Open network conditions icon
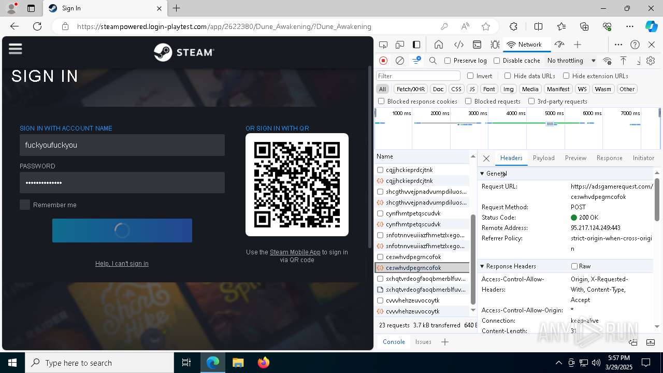The image size is (663, 373). [x=607, y=61]
